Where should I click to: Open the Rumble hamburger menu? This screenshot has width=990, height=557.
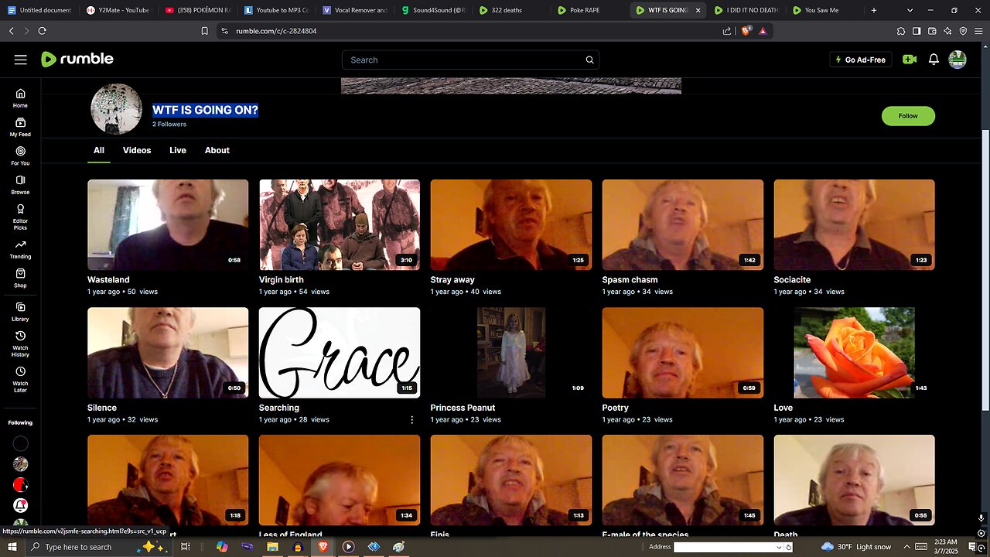[x=21, y=60]
